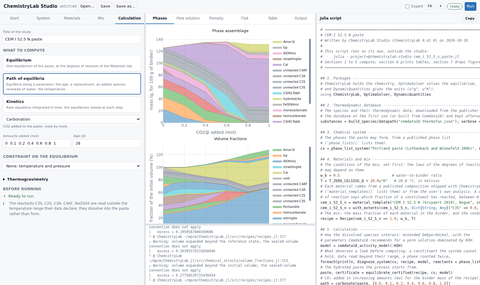Toggle Gp in Volume fractions legend
This screenshot has width=480, height=285.
coord(280,155)
